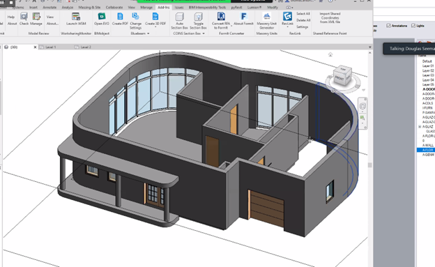Click the ViewCube in the 3D view

(342, 76)
